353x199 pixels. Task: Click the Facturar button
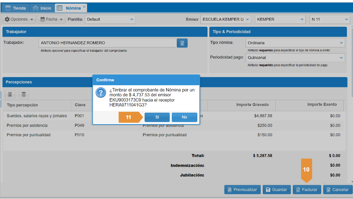click(x=306, y=190)
